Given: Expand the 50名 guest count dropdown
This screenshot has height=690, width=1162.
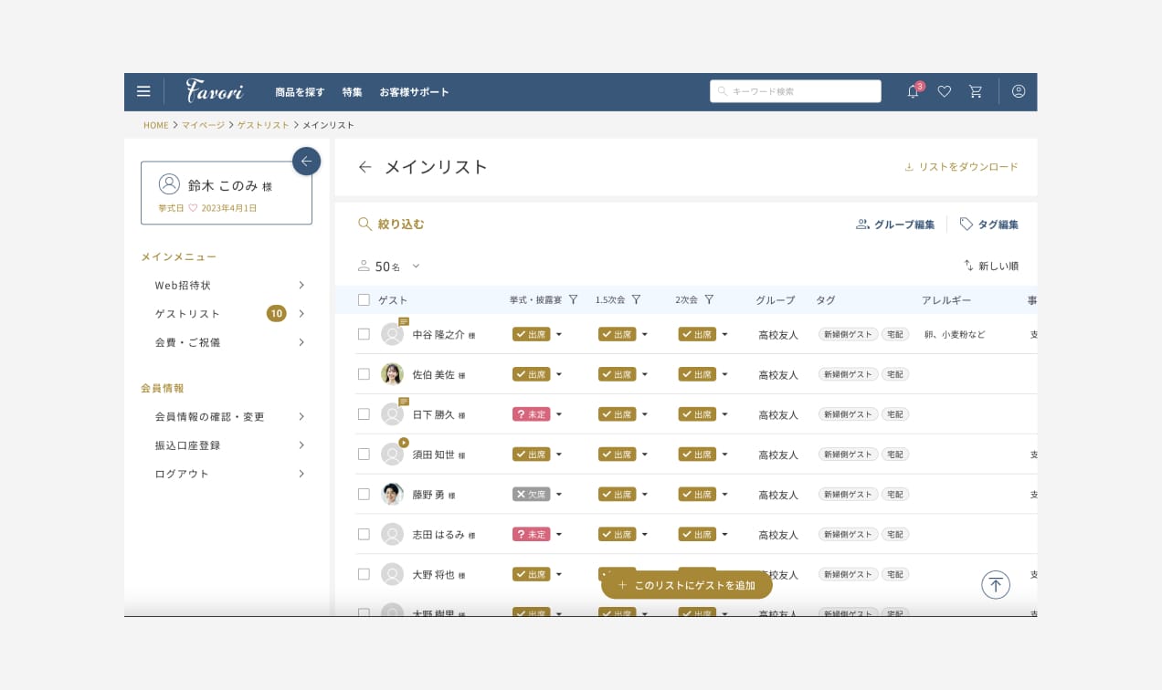Looking at the screenshot, I should pos(416,267).
